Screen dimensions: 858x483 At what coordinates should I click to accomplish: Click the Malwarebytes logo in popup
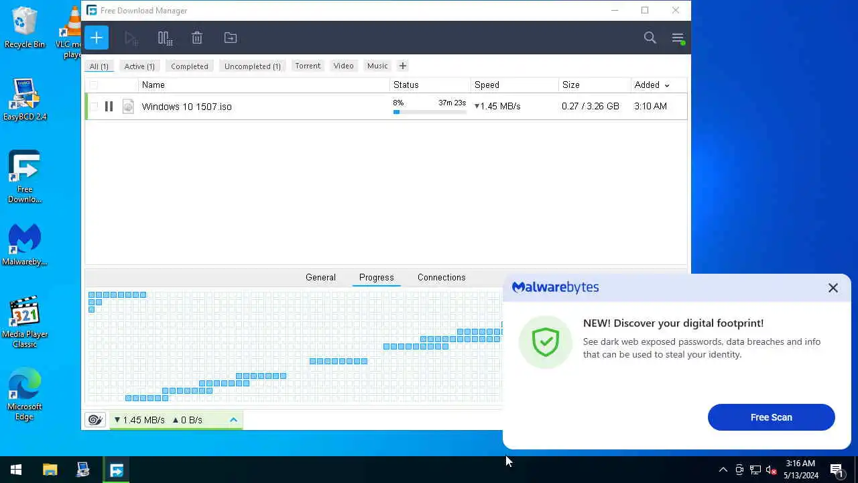coord(555,287)
